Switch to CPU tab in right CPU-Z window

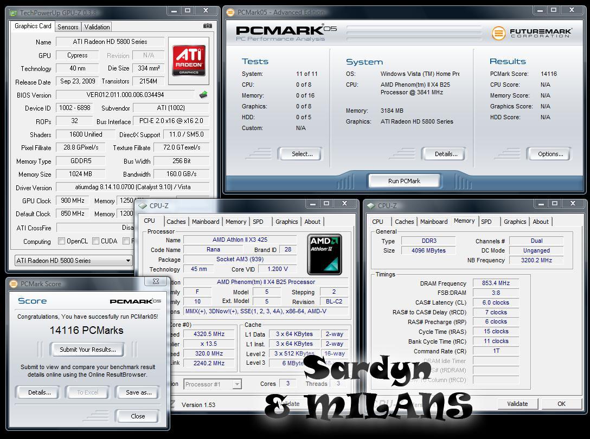pos(378,222)
